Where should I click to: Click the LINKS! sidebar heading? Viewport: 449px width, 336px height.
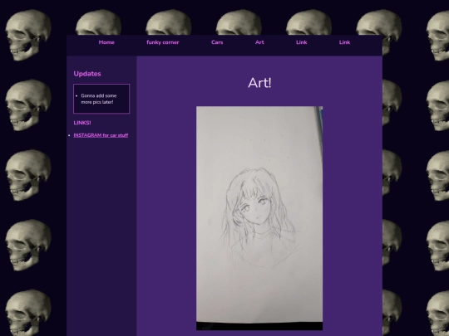82,123
